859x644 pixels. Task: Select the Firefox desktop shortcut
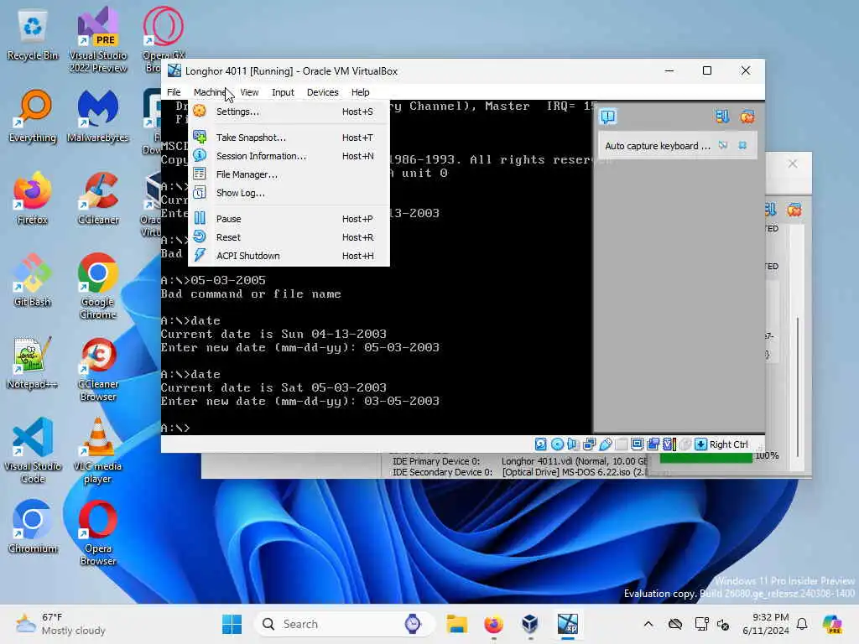tap(33, 200)
